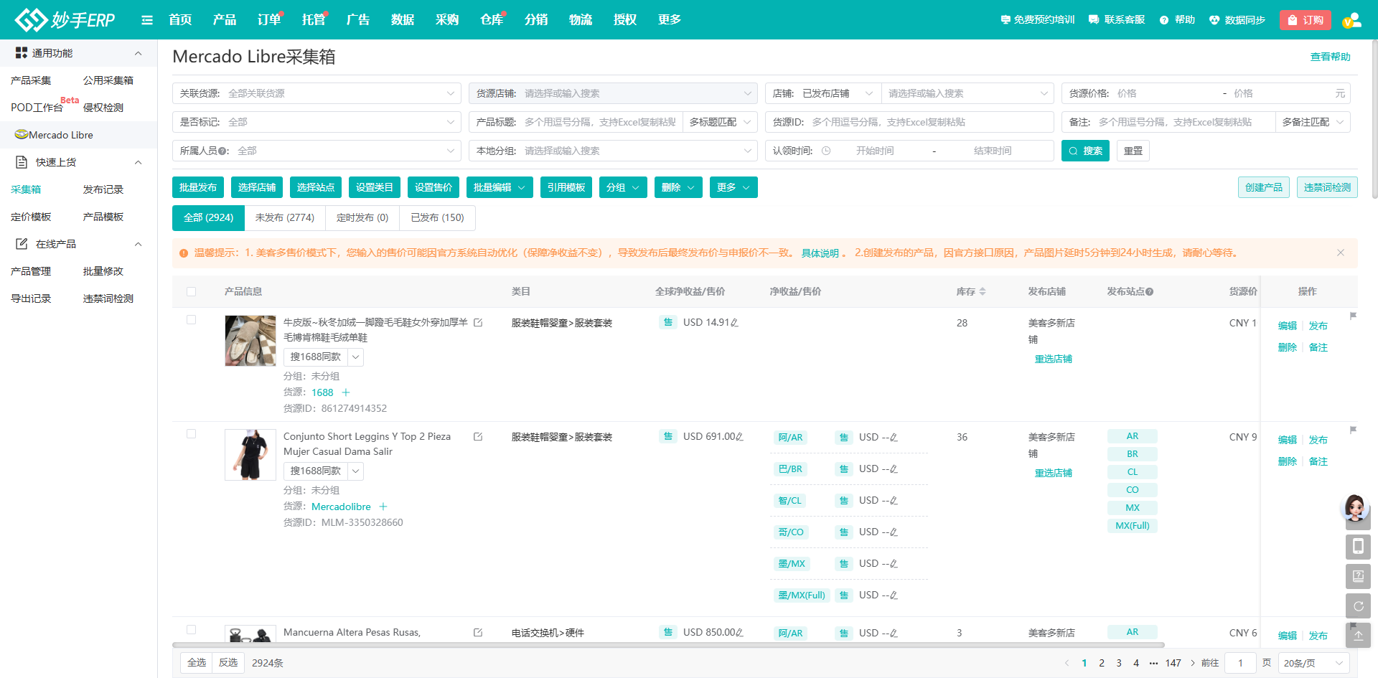Viewport: 1378px width, 678px height.
Task: Check the Conjunto Short Leggins row checkbox
Action: pyautogui.click(x=191, y=434)
